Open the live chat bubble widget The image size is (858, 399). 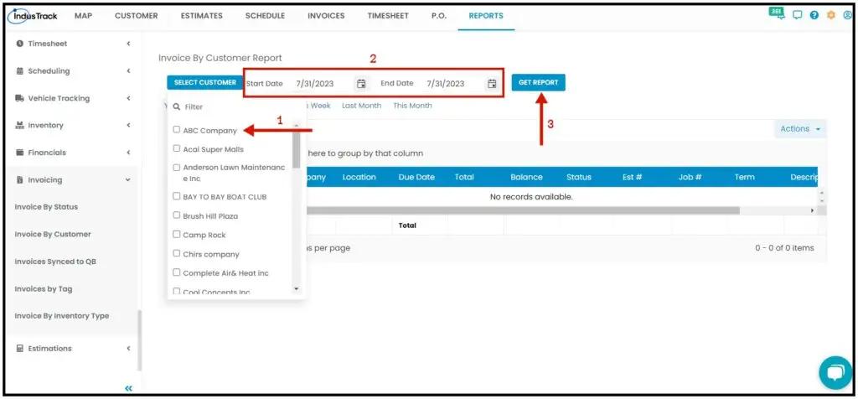click(835, 373)
